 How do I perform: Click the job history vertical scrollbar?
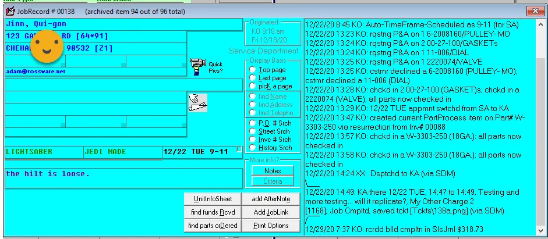coord(540,127)
